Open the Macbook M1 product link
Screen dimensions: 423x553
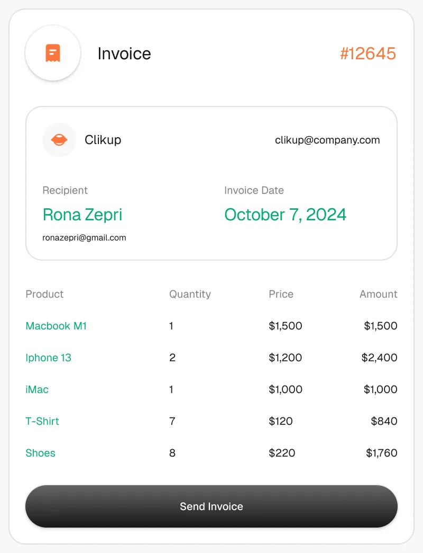pyautogui.click(x=56, y=326)
